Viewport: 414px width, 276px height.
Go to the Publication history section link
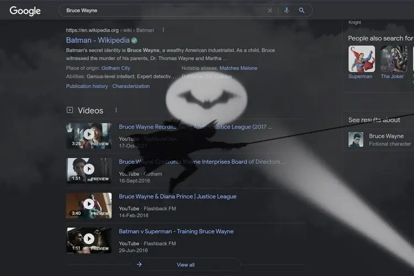point(87,87)
